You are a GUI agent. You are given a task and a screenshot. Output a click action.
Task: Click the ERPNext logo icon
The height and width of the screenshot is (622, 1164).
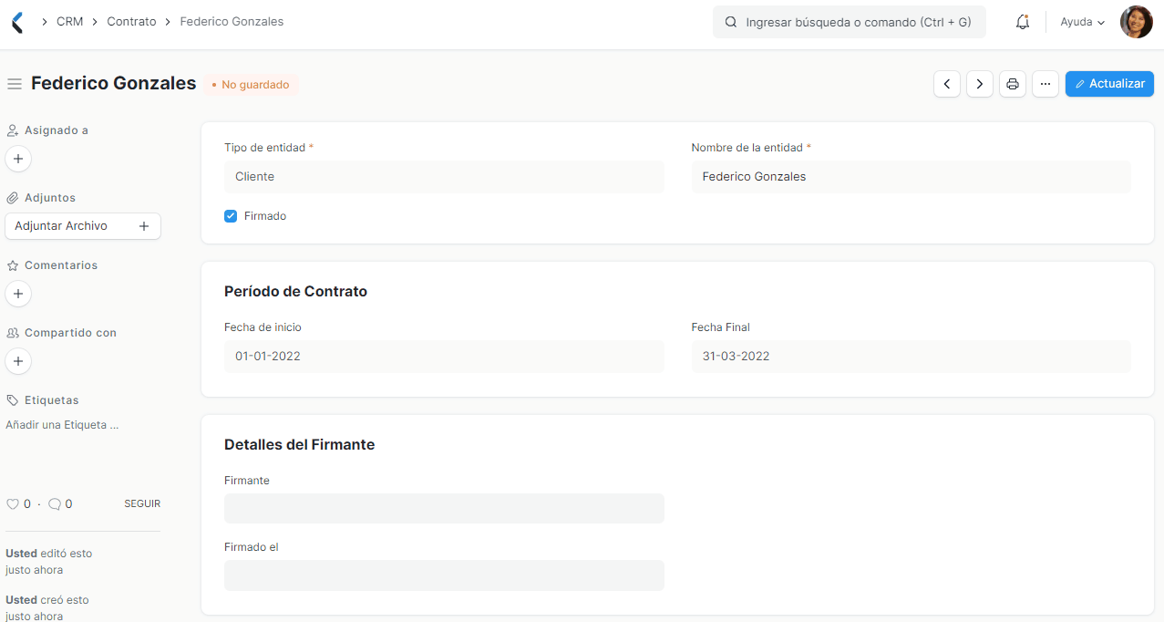pos(17,22)
